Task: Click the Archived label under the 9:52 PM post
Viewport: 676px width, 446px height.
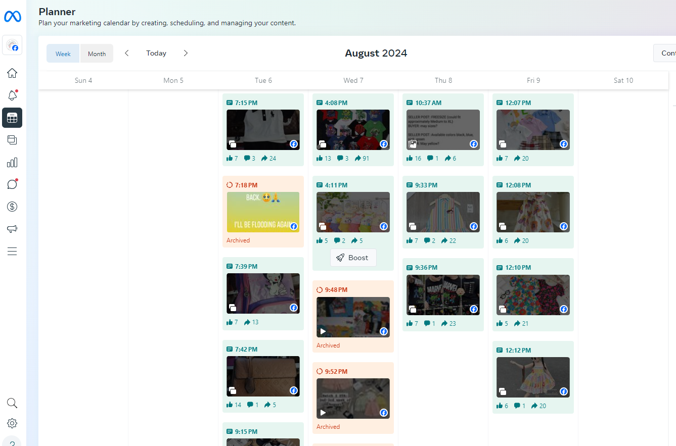Action: pyautogui.click(x=328, y=427)
